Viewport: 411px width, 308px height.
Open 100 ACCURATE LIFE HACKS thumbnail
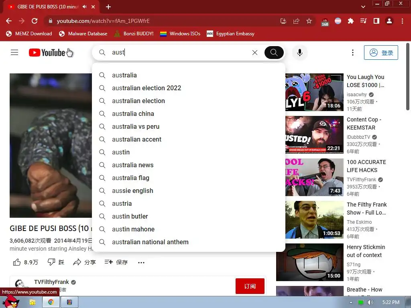click(x=314, y=177)
